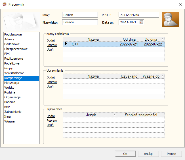Viewport: 185px width, 160px height.
Task: Click the employee photo avatar
Action: [170, 19]
